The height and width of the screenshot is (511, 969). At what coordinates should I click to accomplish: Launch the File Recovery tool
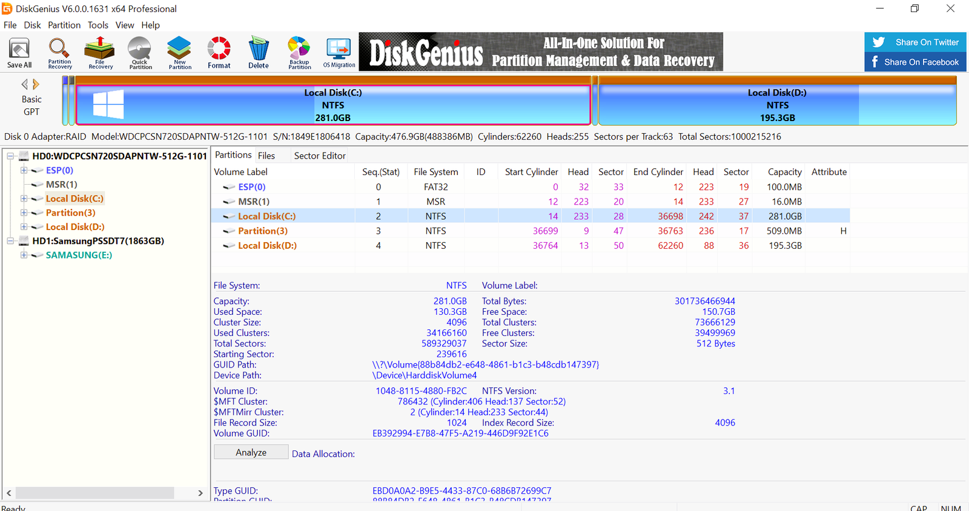tap(100, 53)
